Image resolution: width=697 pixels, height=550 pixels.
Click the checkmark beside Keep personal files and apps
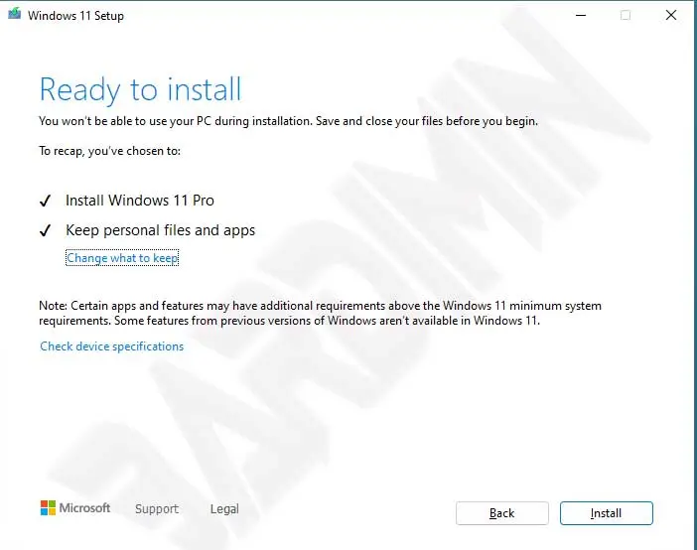pyautogui.click(x=46, y=230)
